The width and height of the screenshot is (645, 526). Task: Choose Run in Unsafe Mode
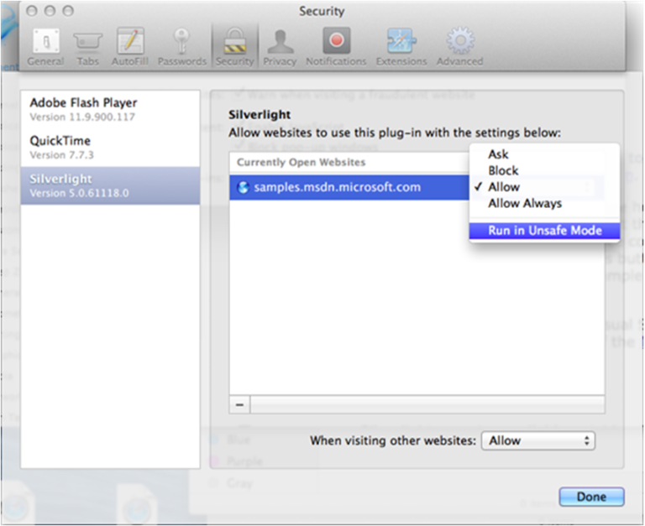(x=544, y=231)
